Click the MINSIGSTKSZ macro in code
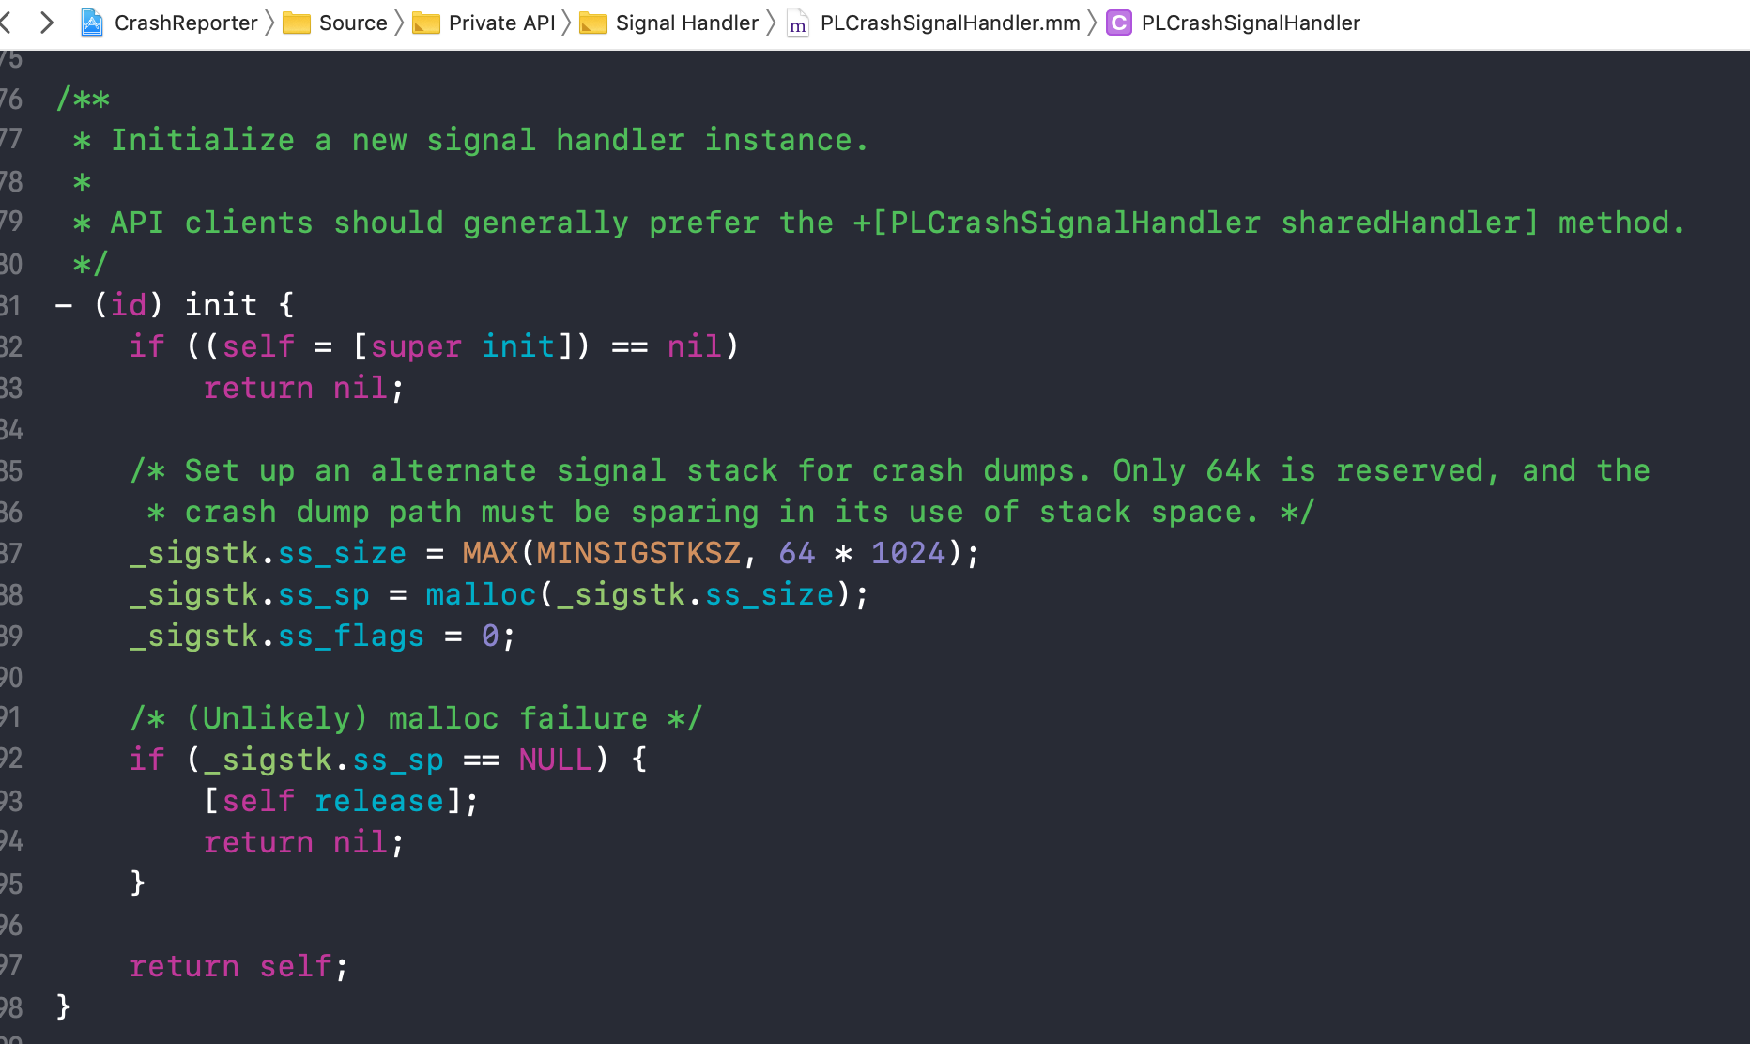 coord(638,553)
